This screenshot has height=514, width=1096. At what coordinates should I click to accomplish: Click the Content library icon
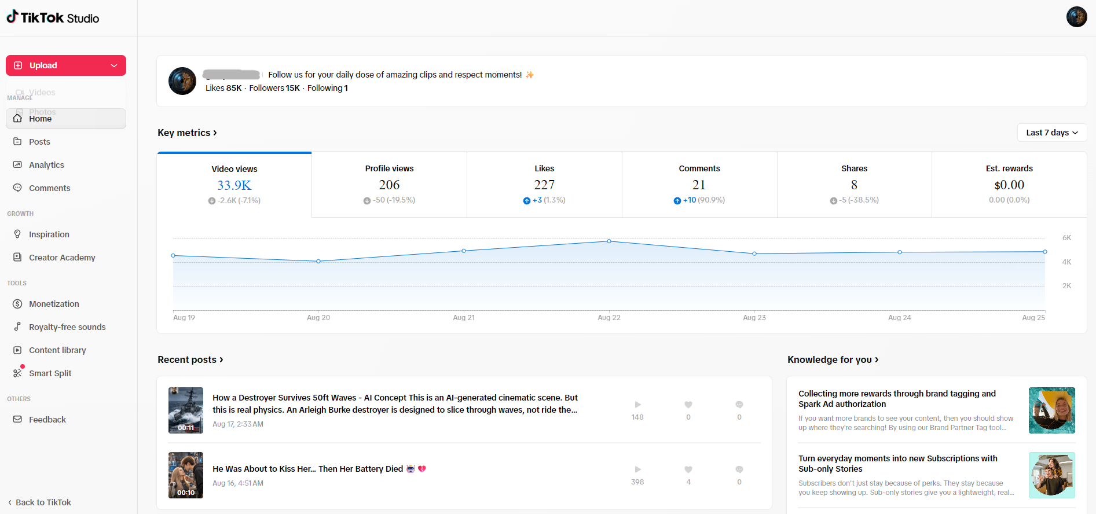[x=17, y=350]
